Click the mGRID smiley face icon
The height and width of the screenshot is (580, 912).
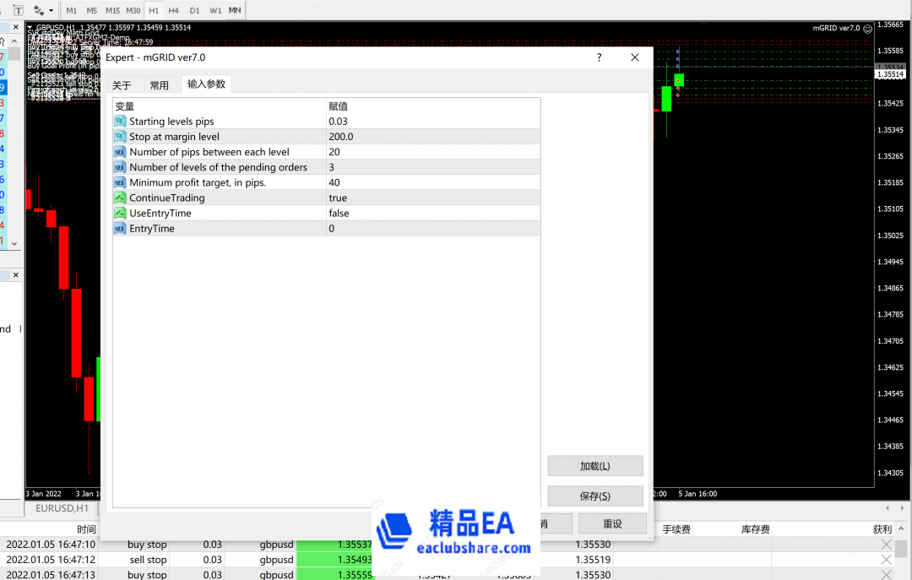click(867, 28)
